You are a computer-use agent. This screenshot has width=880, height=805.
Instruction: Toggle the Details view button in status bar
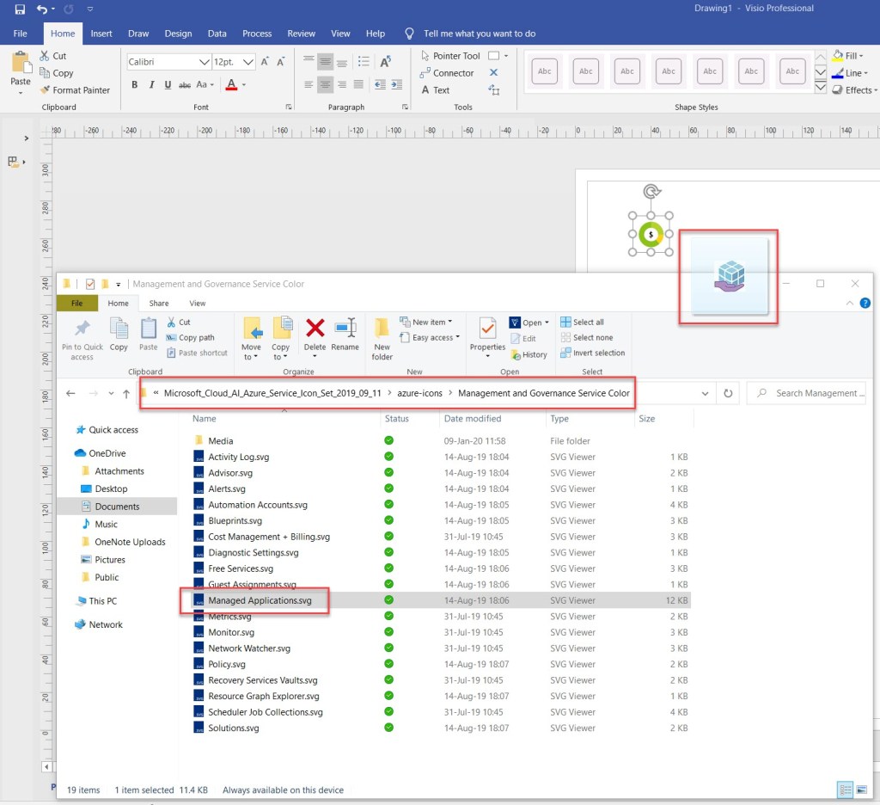843,790
